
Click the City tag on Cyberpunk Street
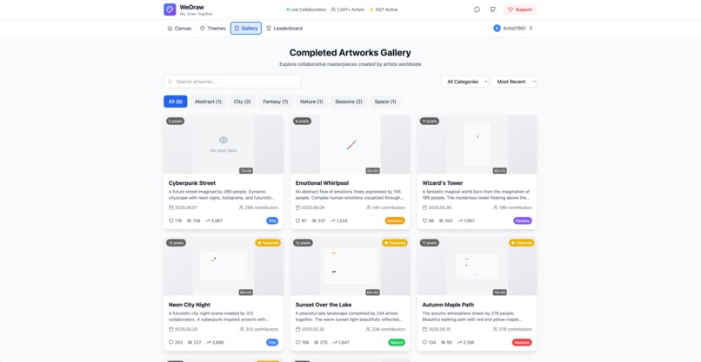pyautogui.click(x=272, y=220)
